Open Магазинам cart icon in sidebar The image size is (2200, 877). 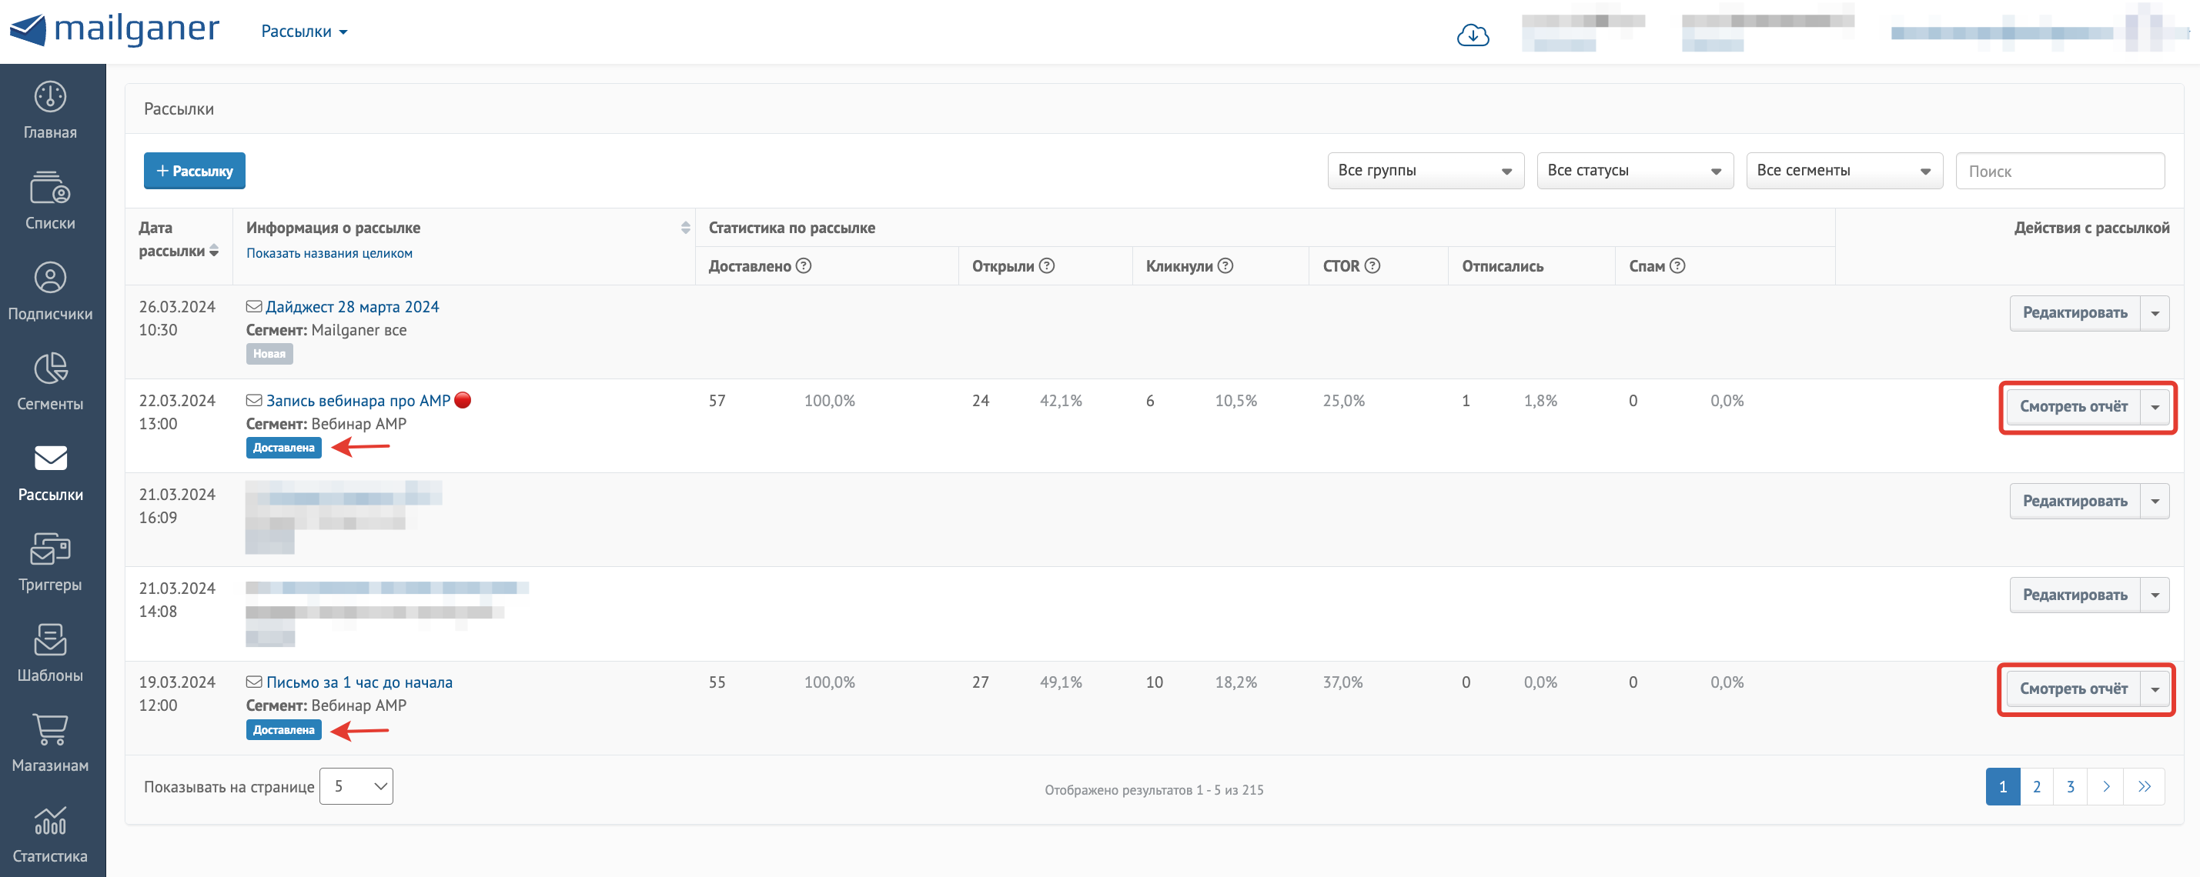(x=50, y=729)
